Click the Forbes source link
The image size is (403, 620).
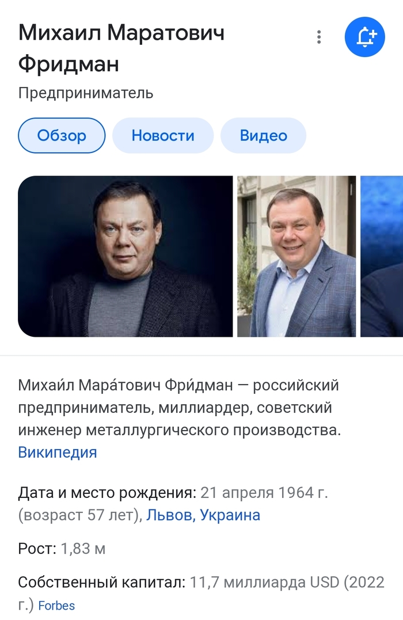(x=56, y=606)
